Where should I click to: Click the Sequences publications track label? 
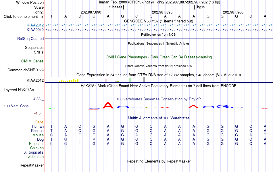(x=34, y=47)
